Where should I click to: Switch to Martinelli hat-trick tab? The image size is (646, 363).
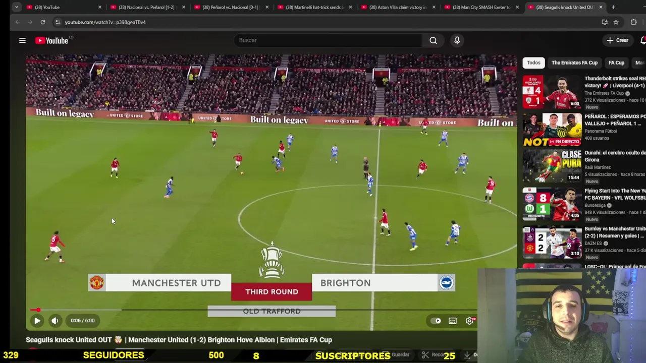314,7
